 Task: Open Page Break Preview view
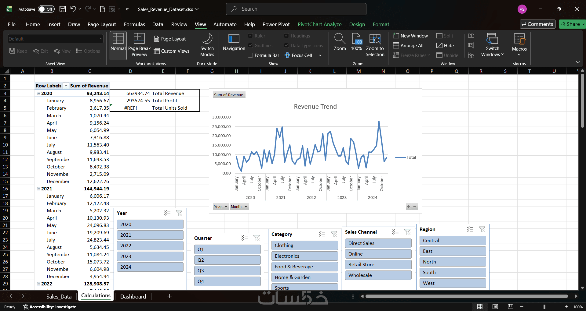pos(139,45)
